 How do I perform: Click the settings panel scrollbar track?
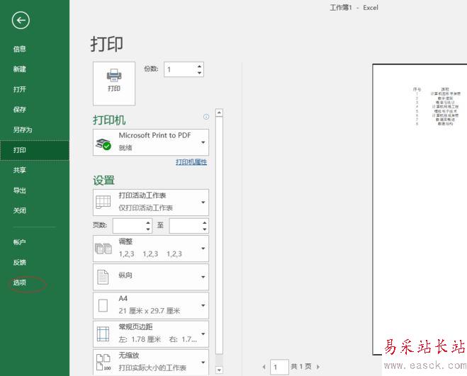[x=219, y=360]
